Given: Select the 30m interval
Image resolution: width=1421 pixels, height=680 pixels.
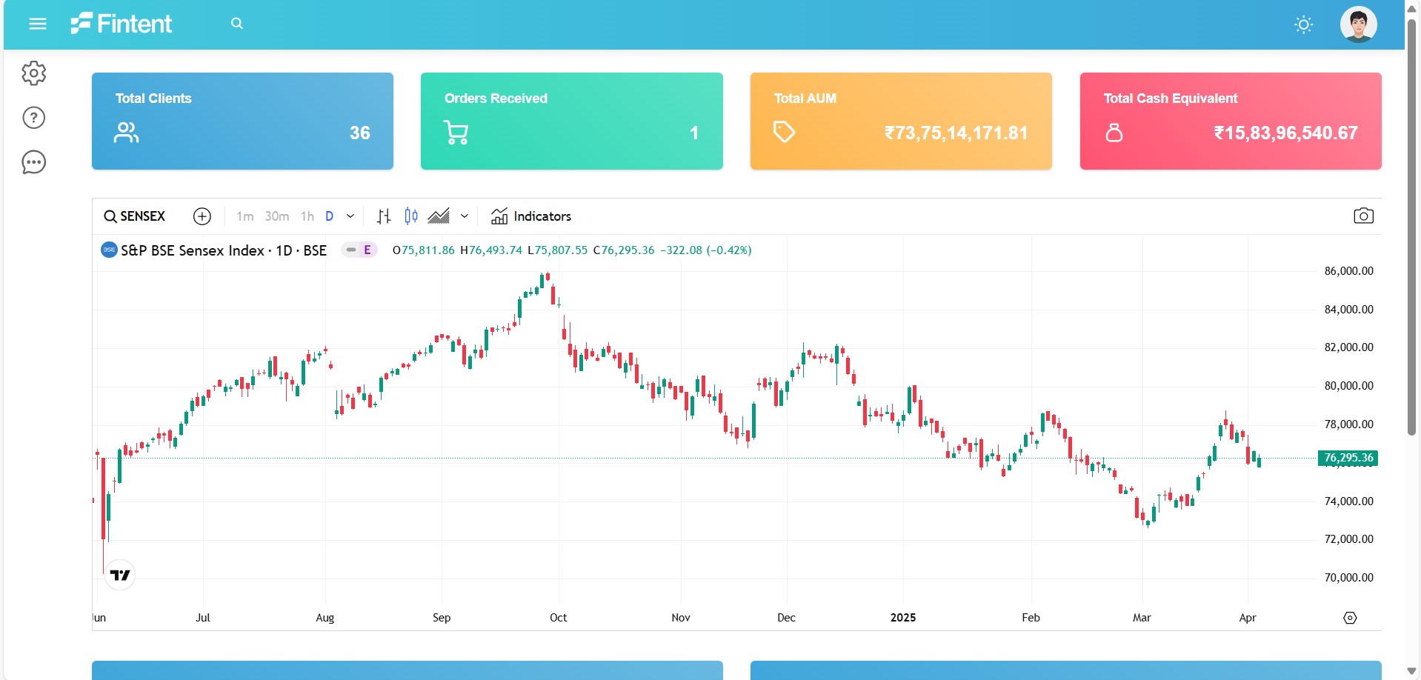Looking at the screenshot, I should pyautogui.click(x=277, y=216).
